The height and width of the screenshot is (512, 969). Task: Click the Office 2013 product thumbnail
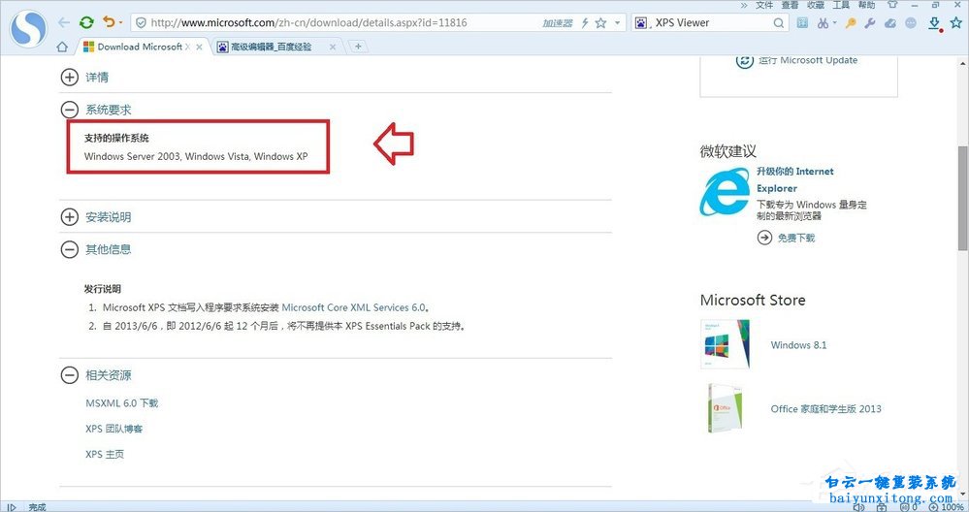(726, 407)
